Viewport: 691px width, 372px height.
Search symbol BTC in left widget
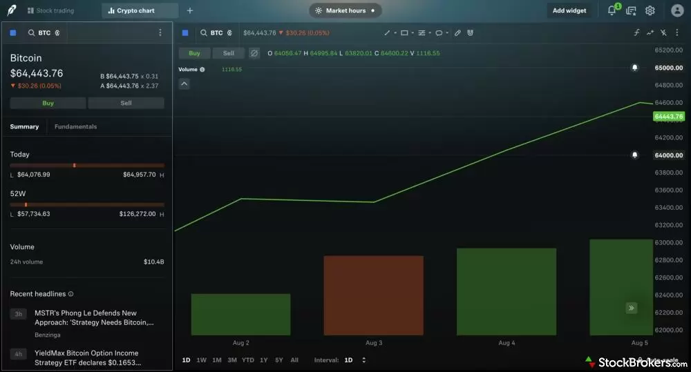44,33
